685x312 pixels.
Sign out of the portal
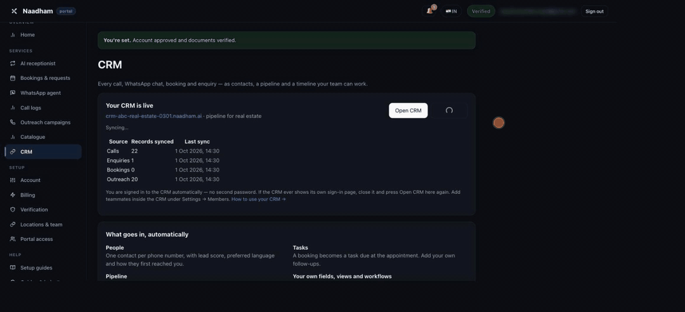[594, 11]
